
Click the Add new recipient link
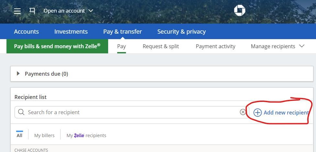click(286, 113)
